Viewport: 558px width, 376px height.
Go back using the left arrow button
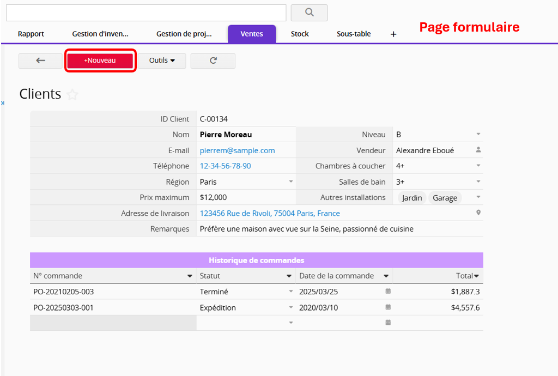point(40,60)
